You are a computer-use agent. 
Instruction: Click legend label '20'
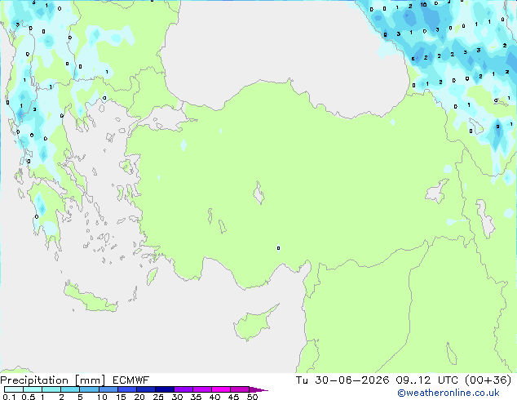[x=139, y=397]
